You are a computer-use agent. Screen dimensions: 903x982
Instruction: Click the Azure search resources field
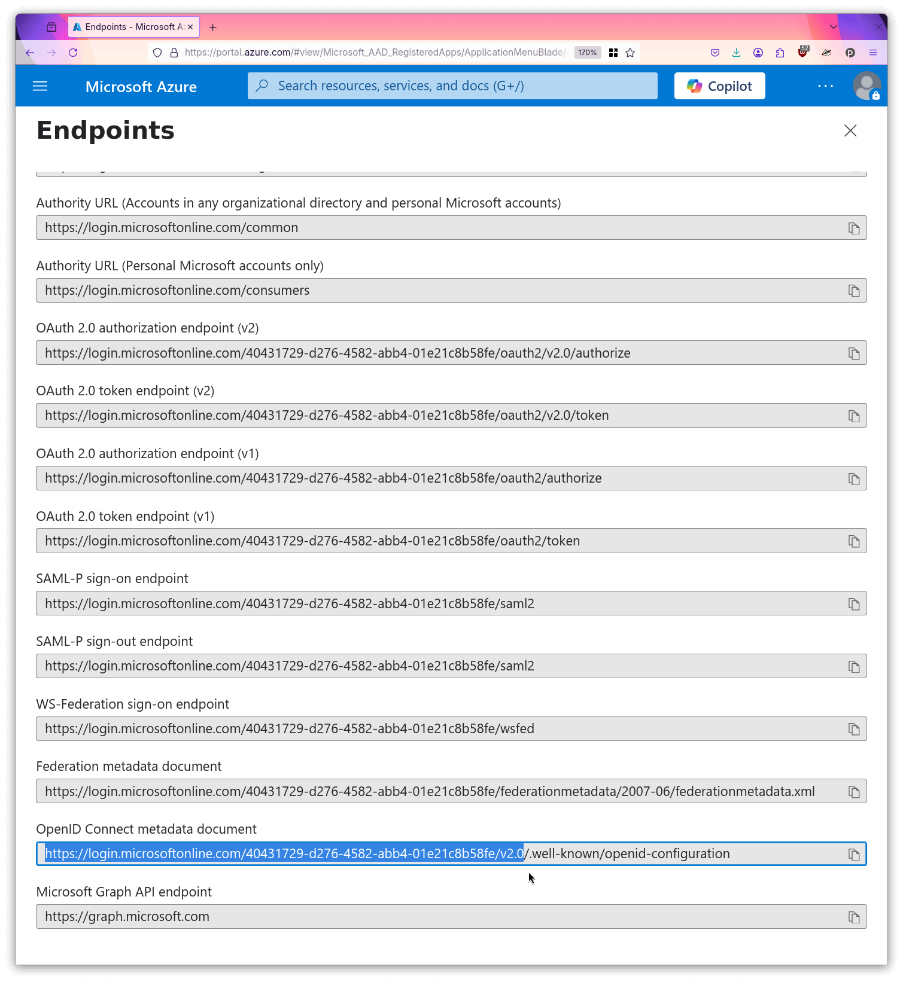[x=452, y=86]
